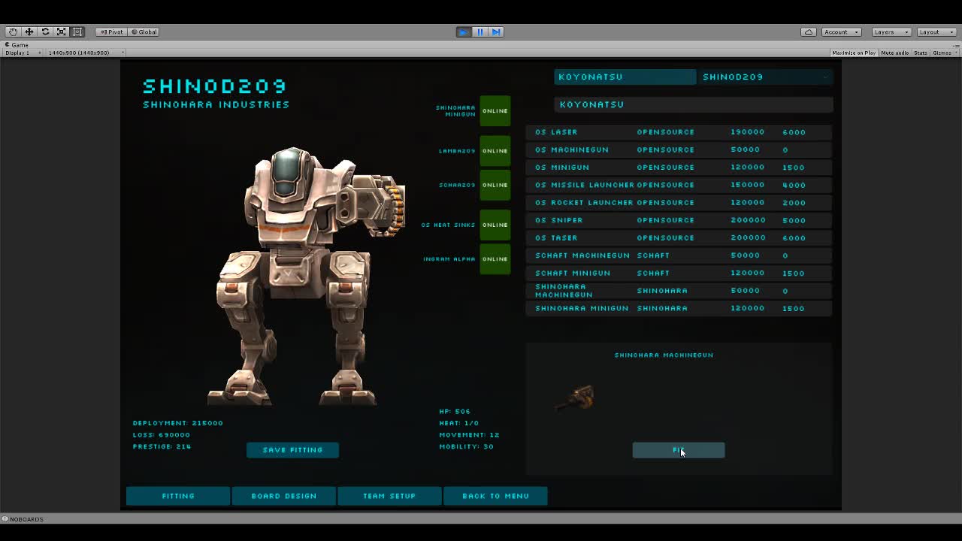
Task: Select the Rect transform tool
Action: click(77, 32)
